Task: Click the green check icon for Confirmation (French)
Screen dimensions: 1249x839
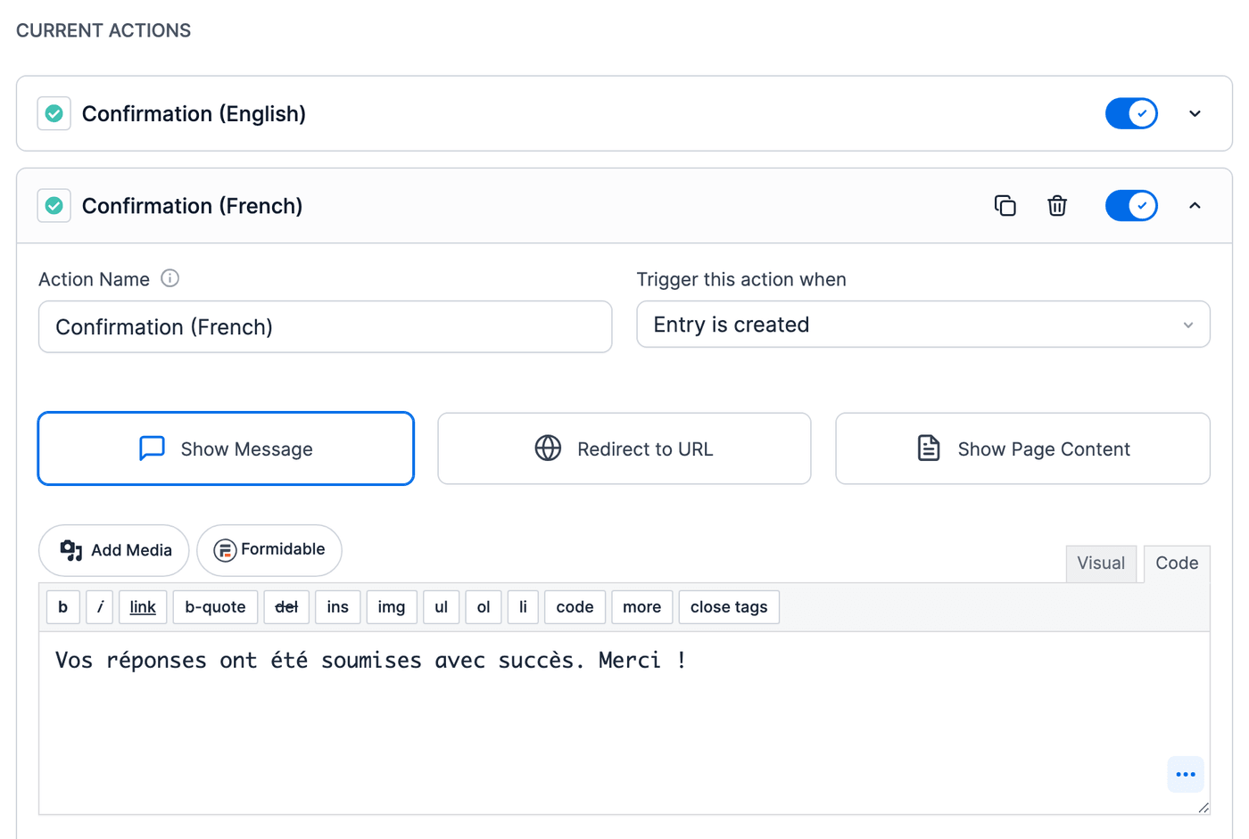Action: coord(54,206)
